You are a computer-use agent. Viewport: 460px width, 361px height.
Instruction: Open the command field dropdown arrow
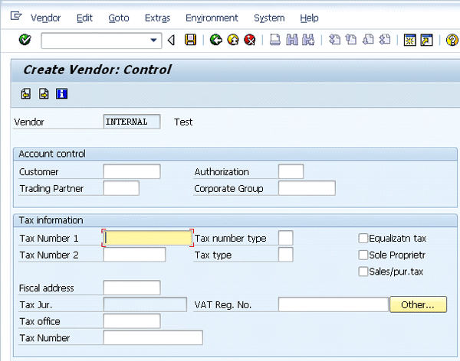[155, 40]
